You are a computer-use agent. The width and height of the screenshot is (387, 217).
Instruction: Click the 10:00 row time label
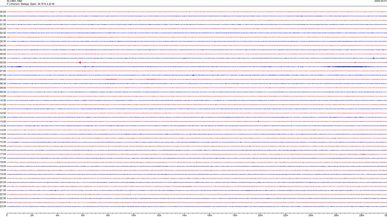(3, 96)
